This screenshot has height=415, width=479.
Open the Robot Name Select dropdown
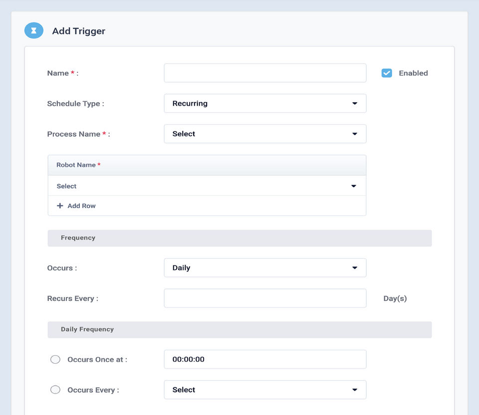[207, 186]
